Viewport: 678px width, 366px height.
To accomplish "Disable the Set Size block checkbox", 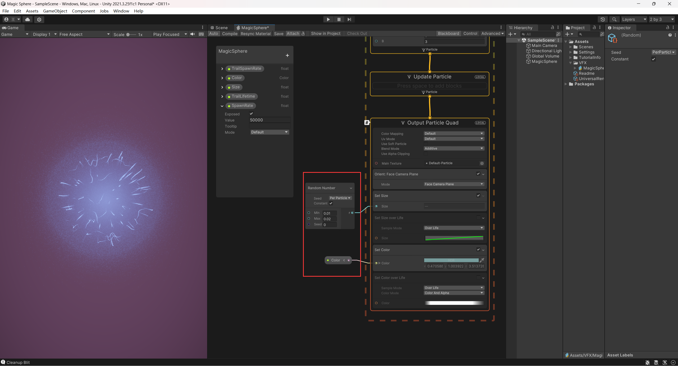I will 478,196.
